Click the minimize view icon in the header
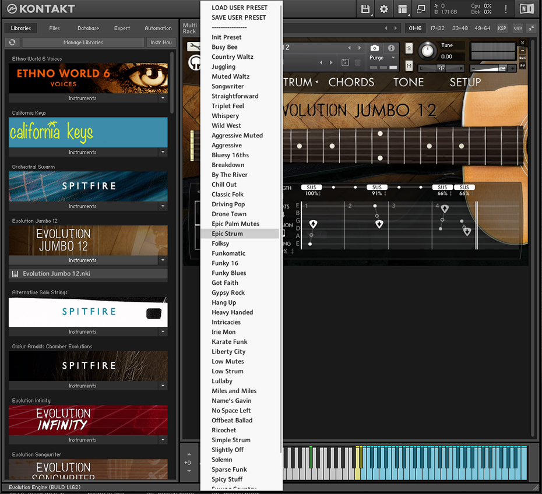This screenshot has height=494, width=542. click(421, 9)
